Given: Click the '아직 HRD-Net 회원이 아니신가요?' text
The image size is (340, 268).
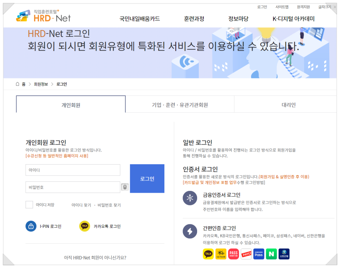Looking at the screenshot, I should point(95,257).
